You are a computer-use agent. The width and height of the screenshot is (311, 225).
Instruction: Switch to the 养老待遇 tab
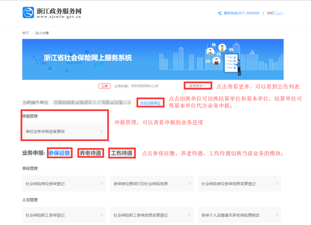(90, 153)
